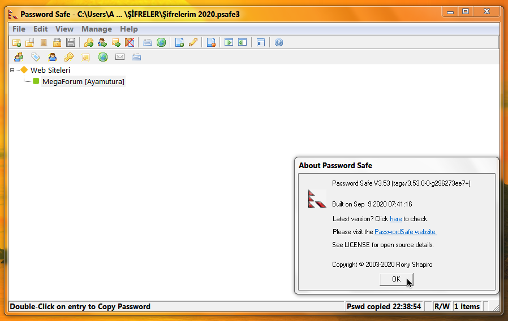This screenshot has width=508, height=321.
Task: Click the Close Database door icon
Action: tap(44, 42)
